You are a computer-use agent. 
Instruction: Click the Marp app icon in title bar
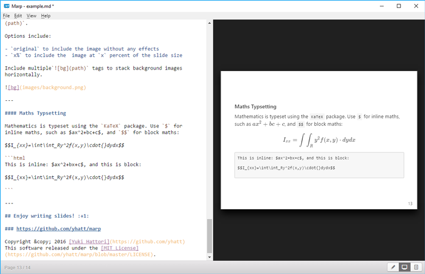point(7,6)
